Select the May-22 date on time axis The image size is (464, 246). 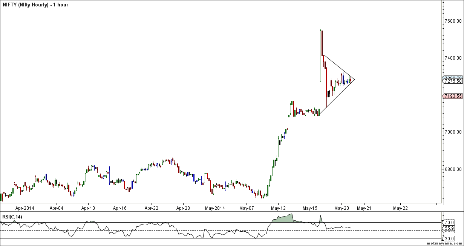coord(400,208)
